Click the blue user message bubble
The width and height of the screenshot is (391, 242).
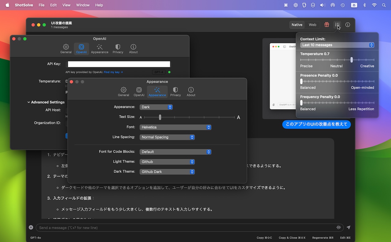316,124
